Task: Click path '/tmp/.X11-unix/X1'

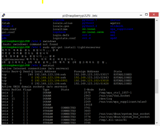Action: [x=113, y=120]
